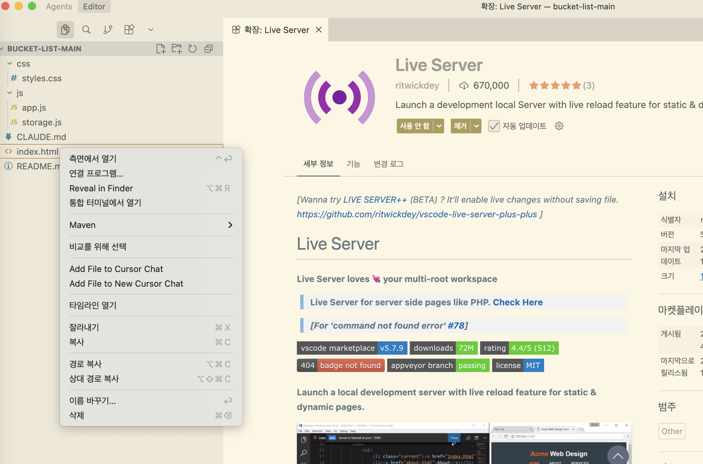Expand more sidebar views chevron
This screenshot has height=464, width=703.
[151, 30]
